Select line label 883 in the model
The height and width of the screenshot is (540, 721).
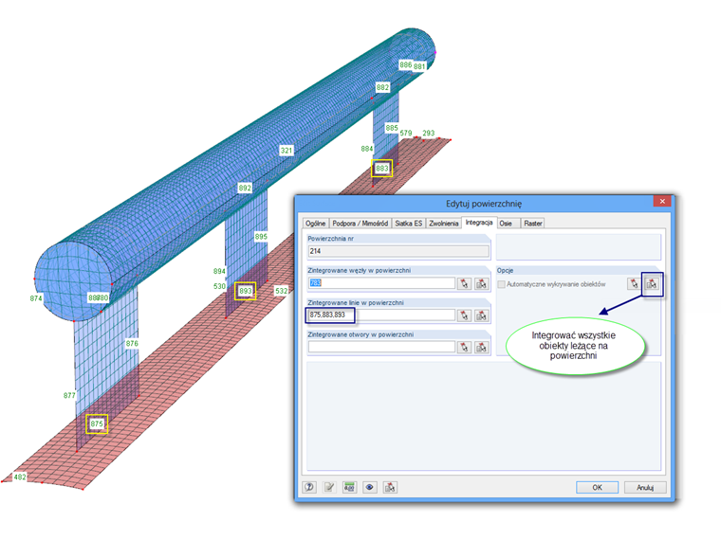[x=382, y=169]
